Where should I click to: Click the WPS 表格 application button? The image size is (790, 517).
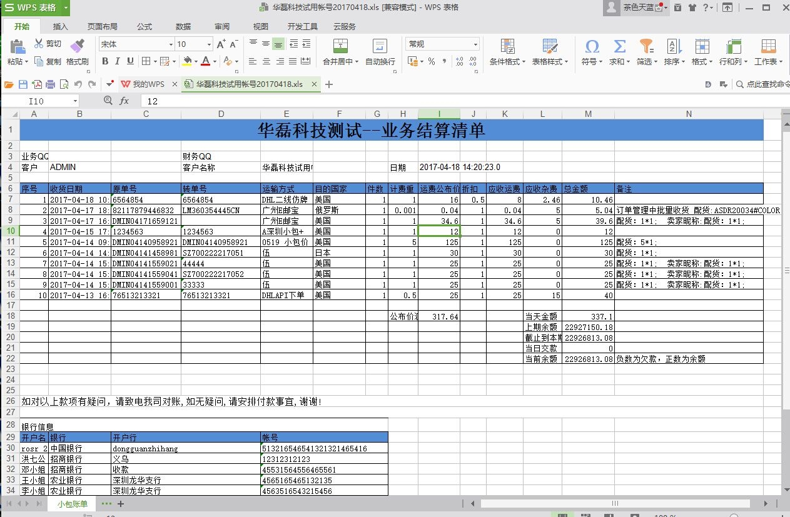pos(34,8)
